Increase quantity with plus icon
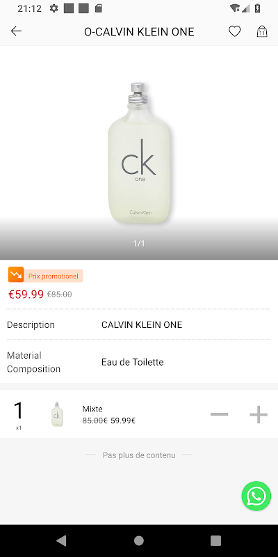The image size is (278, 557). [x=258, y=414]
